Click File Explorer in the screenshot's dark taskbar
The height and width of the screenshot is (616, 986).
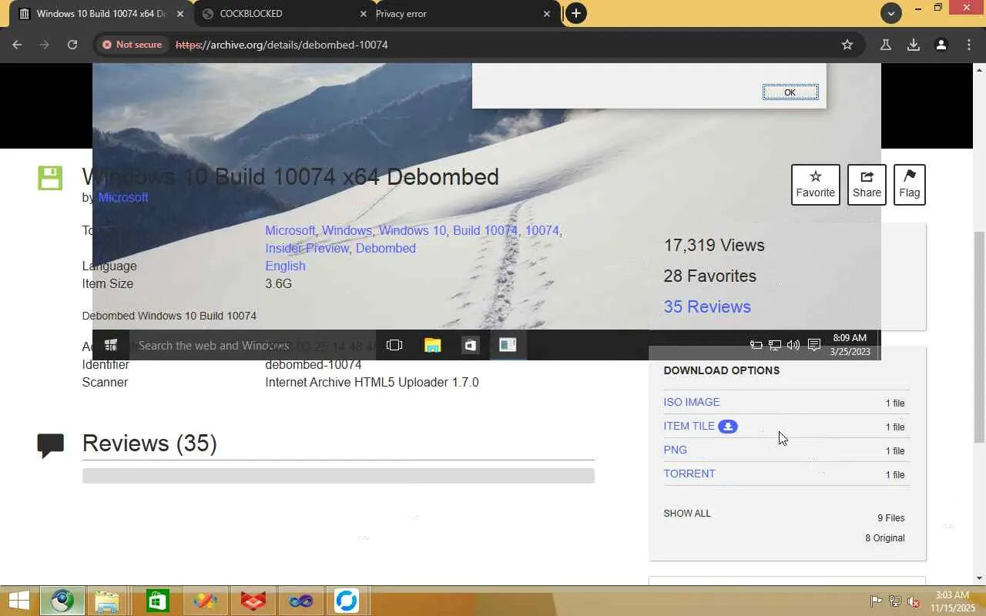point(433,345)
